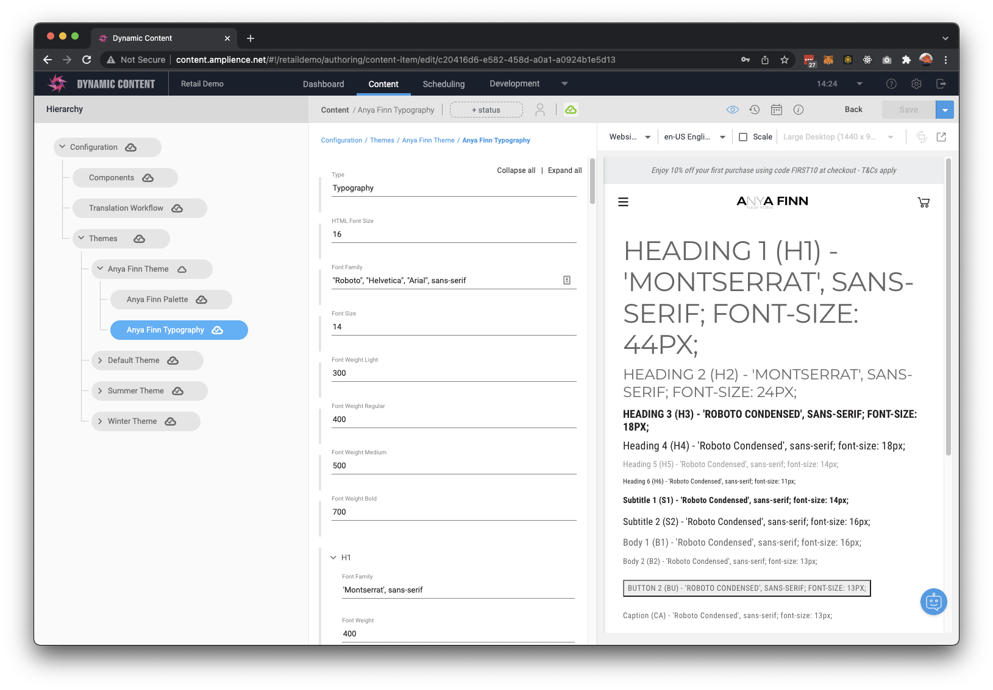The image size is (993, 690).
Task: Open the en-US English locale dropdown
Action: [x=694, y=137]
